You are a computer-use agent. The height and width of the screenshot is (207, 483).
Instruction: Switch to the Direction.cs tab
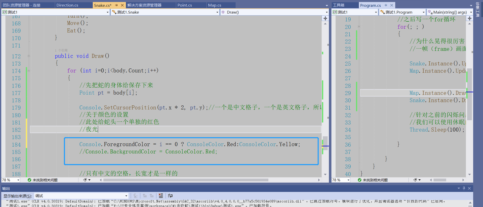(x=67, y=5)
